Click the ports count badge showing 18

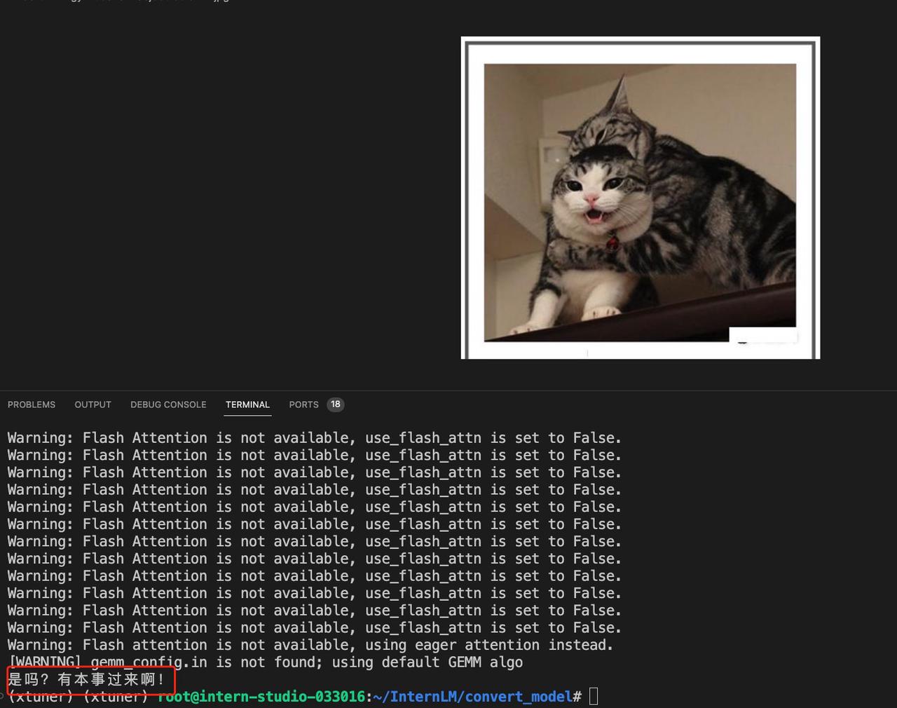click(x=336, y=404)
